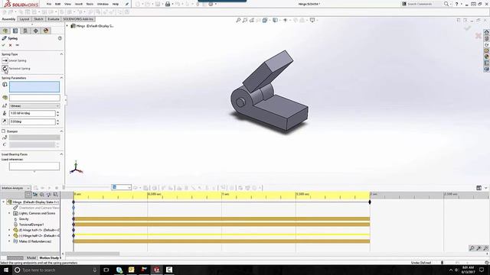Open the Window menu
Screen dimensions: 490x275
click(x=103, y=4)
